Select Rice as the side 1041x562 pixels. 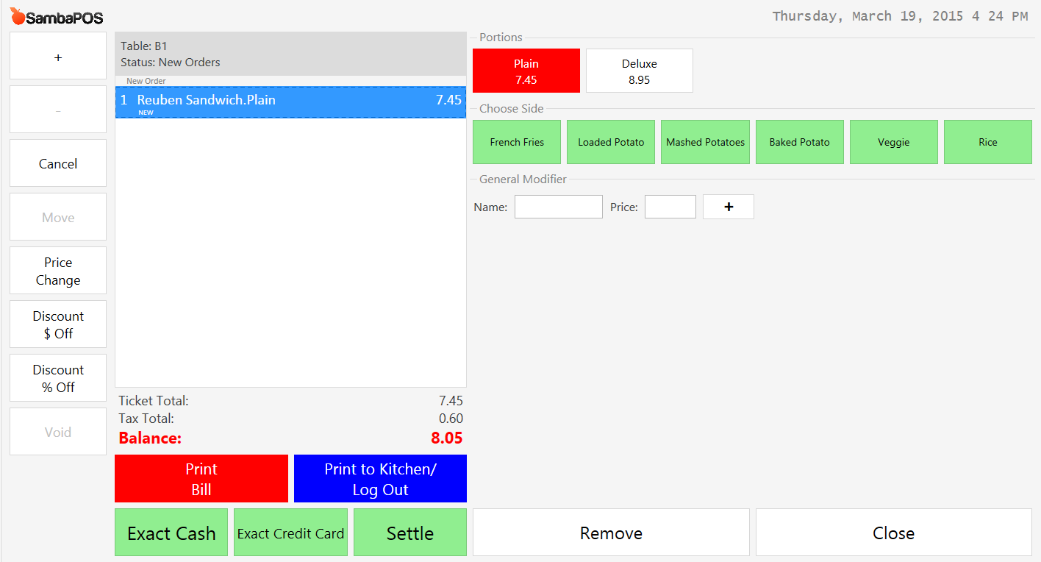pyautogui.click(x=987, y=142)
